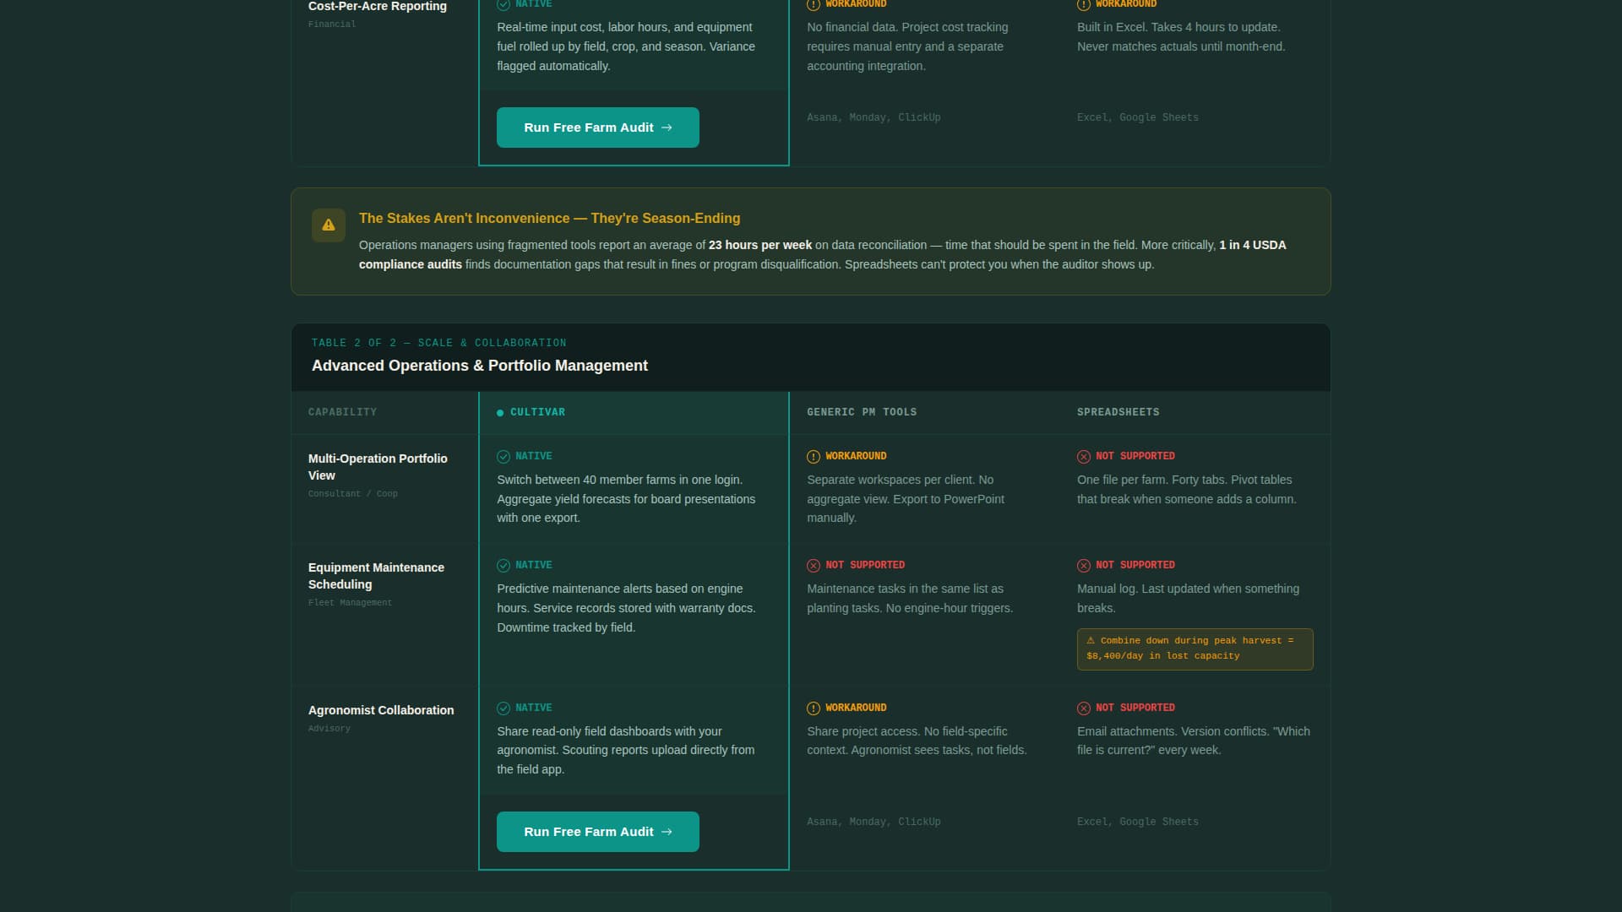The image size is (1622, 912).
Task: Click upper Asana, Monday, ClickUp footer text
Action: click(874, 117)
